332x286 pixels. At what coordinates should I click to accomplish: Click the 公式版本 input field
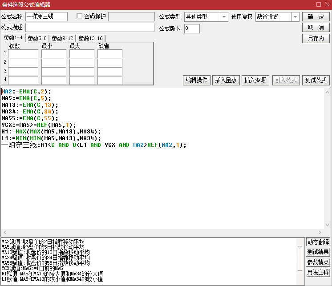192,28
